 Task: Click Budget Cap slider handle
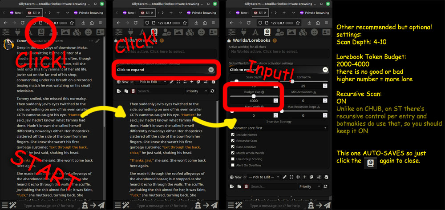pos(254,96)
